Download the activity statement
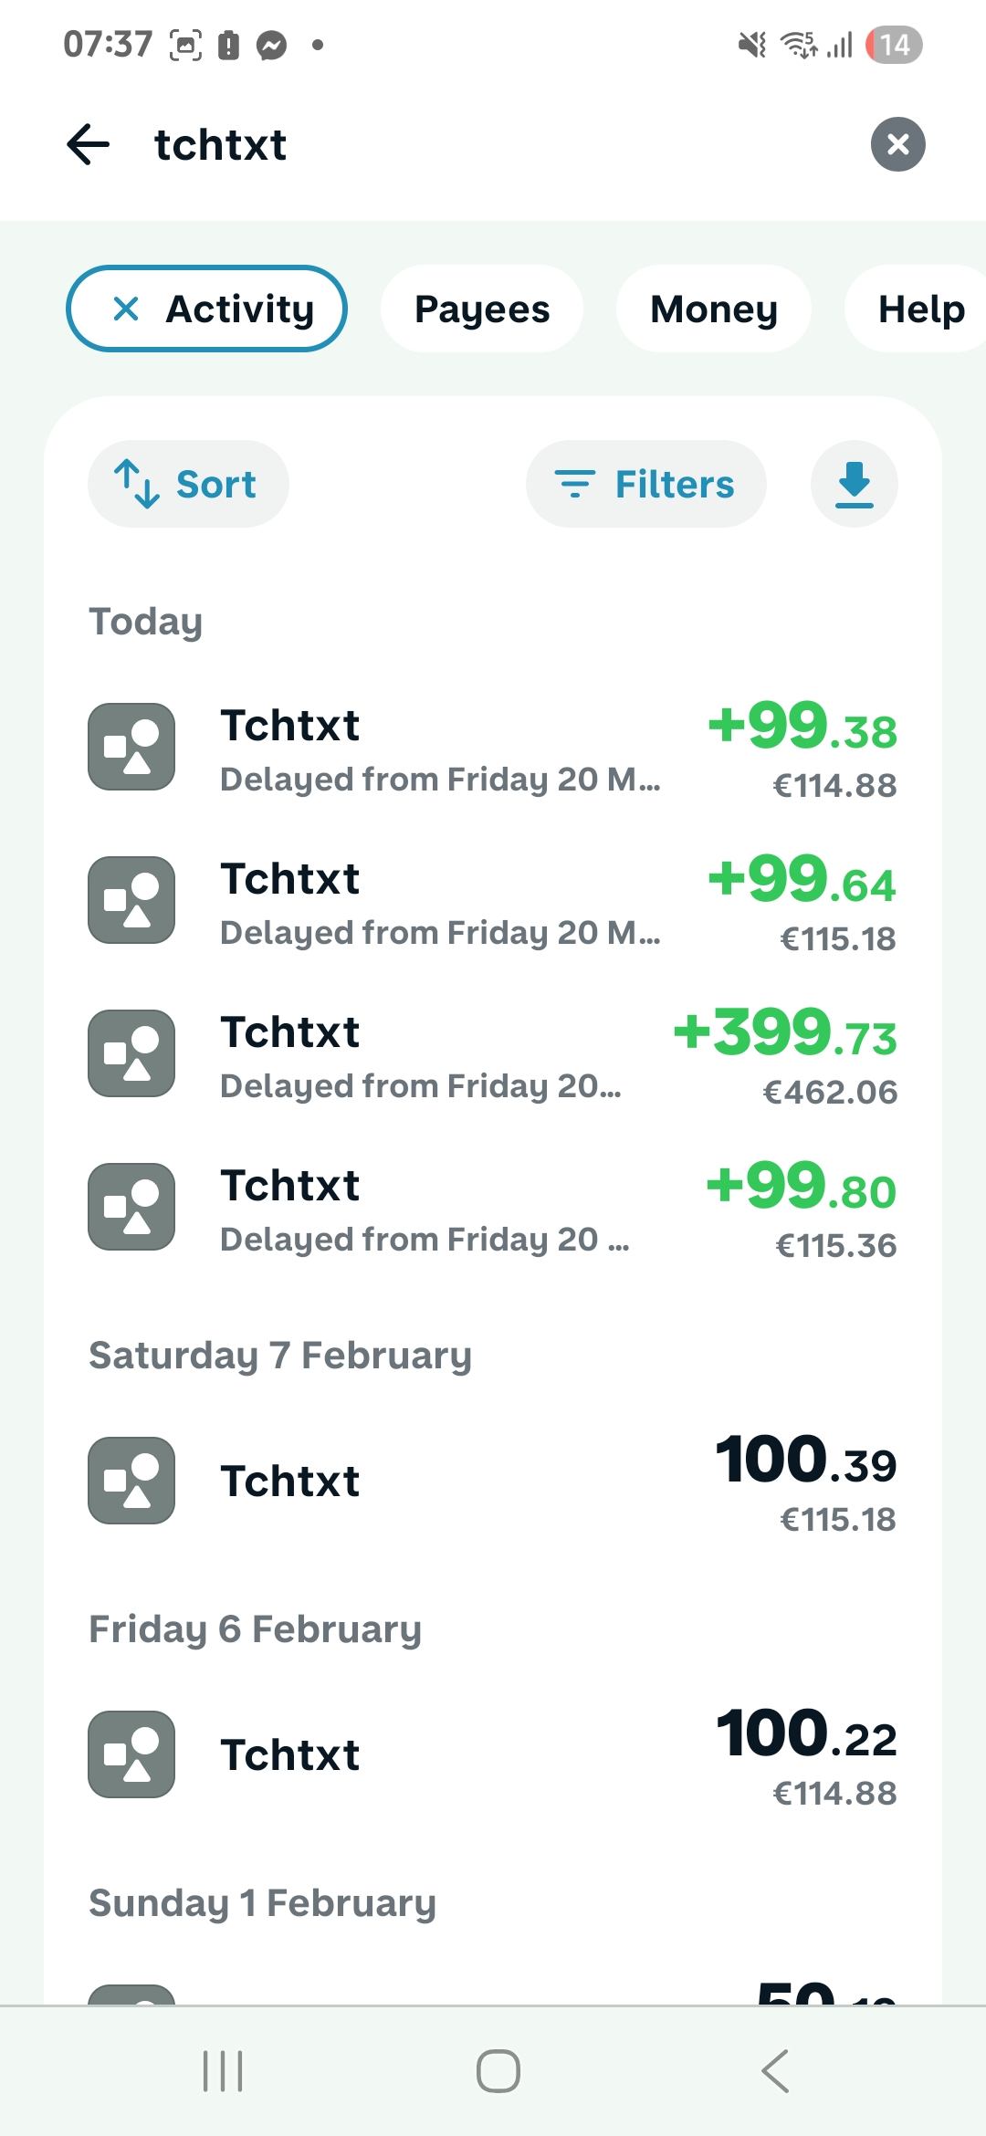The image size is (986, 2136). tap(855, 484)
